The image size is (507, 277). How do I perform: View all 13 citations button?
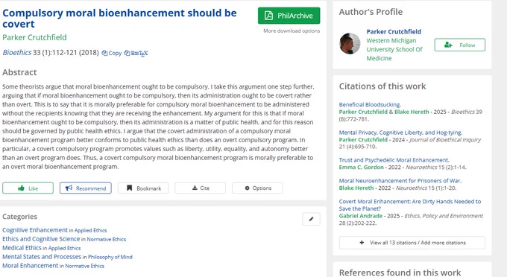pyautogui.click(x=412, y=243)
